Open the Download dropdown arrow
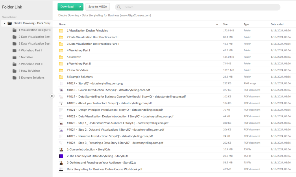Viewport: 296px width, 177px height. click(x=80, y=7)
